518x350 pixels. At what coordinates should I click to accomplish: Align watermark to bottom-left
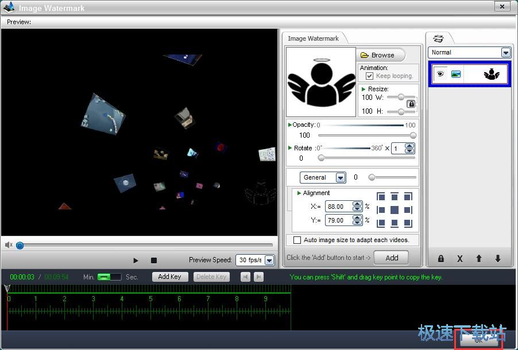[381, 223]
